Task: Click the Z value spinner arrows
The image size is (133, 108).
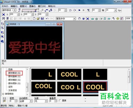Action: pyautogui.click(x=47, y=14)
